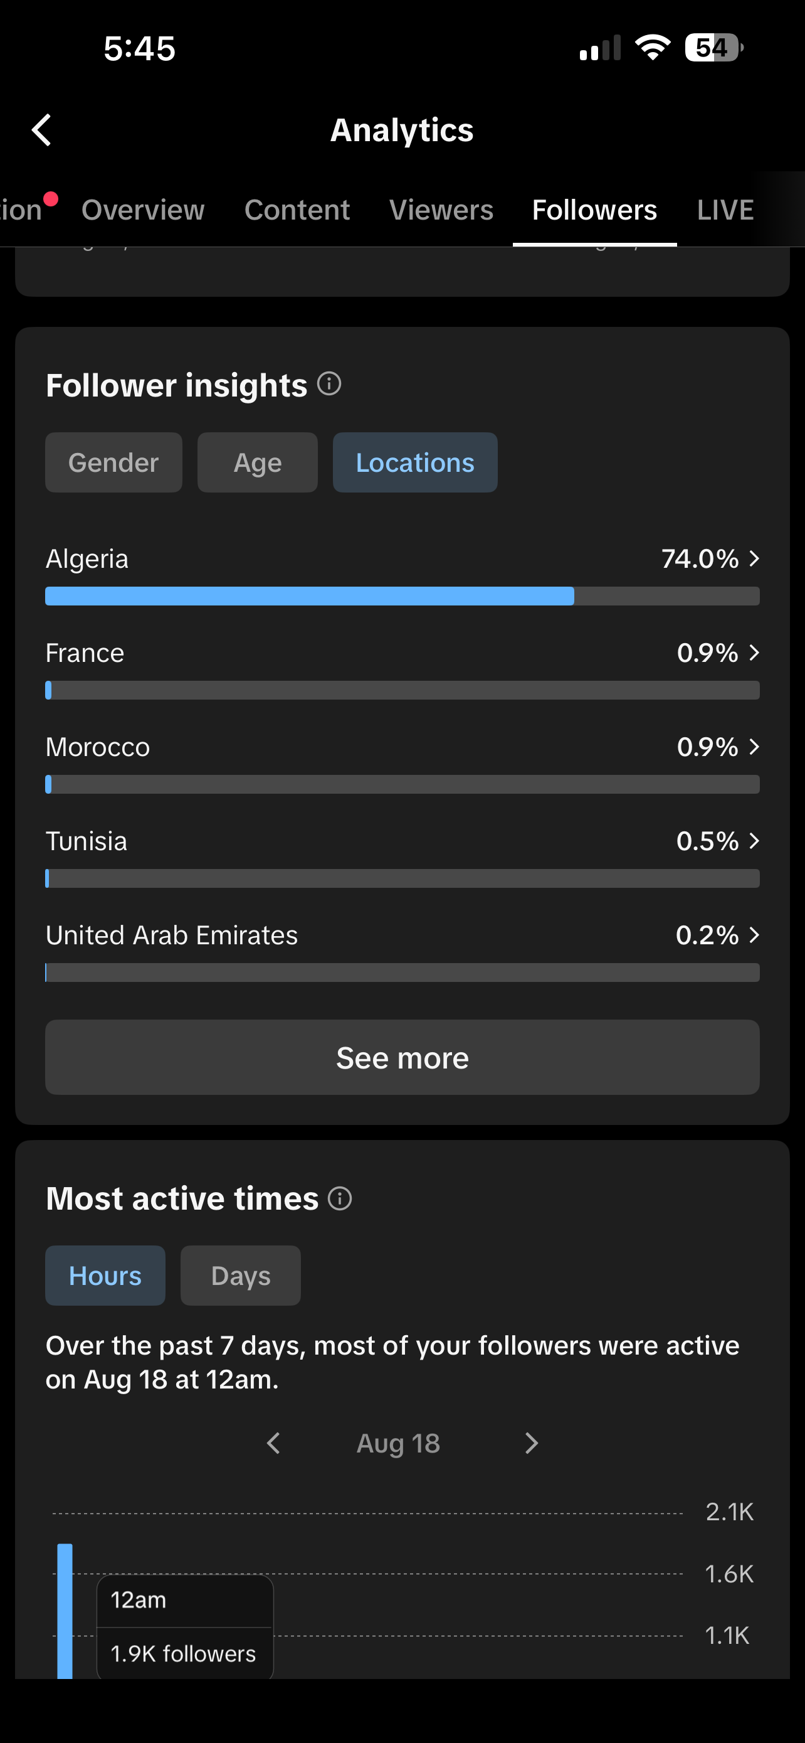Expand United Arab Emirates location chevron
The width and height of the screenshot is (805, 1743).
click(754, 935)
